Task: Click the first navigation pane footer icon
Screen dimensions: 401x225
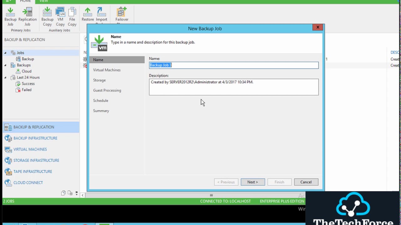Action: coord(63,193)
